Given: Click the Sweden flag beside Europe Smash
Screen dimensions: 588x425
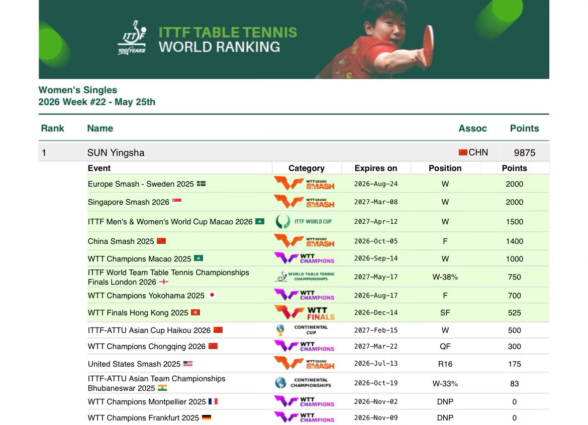Looking at the screenshot, I should pos(202,184).
